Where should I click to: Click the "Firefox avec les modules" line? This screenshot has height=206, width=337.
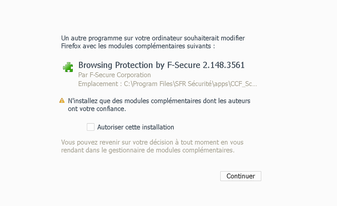pos(138,46)
